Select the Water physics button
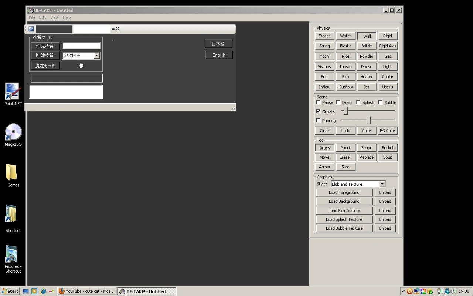 pyautogui.click(x=346, y=36)
